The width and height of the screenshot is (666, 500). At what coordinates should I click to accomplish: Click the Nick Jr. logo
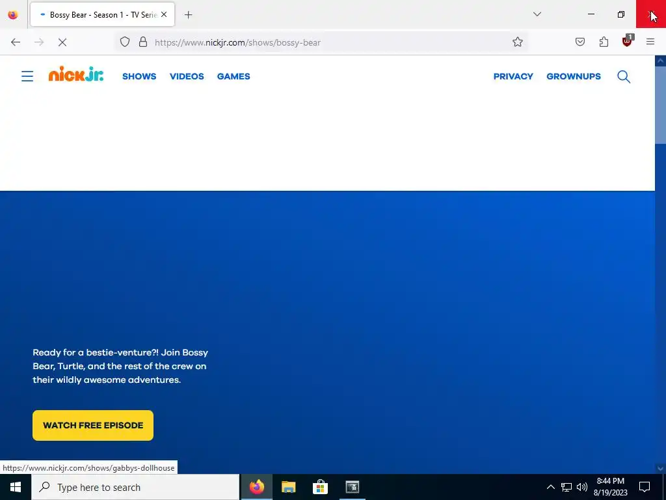76,74
